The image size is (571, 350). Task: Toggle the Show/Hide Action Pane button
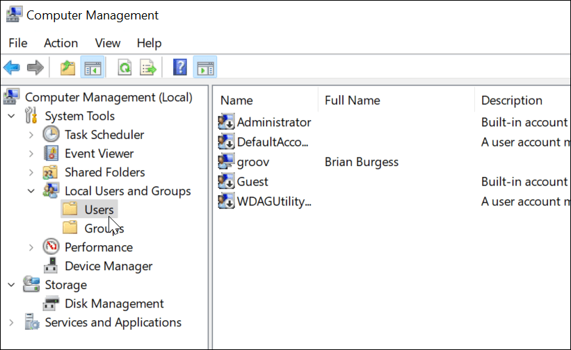(204, 67)
